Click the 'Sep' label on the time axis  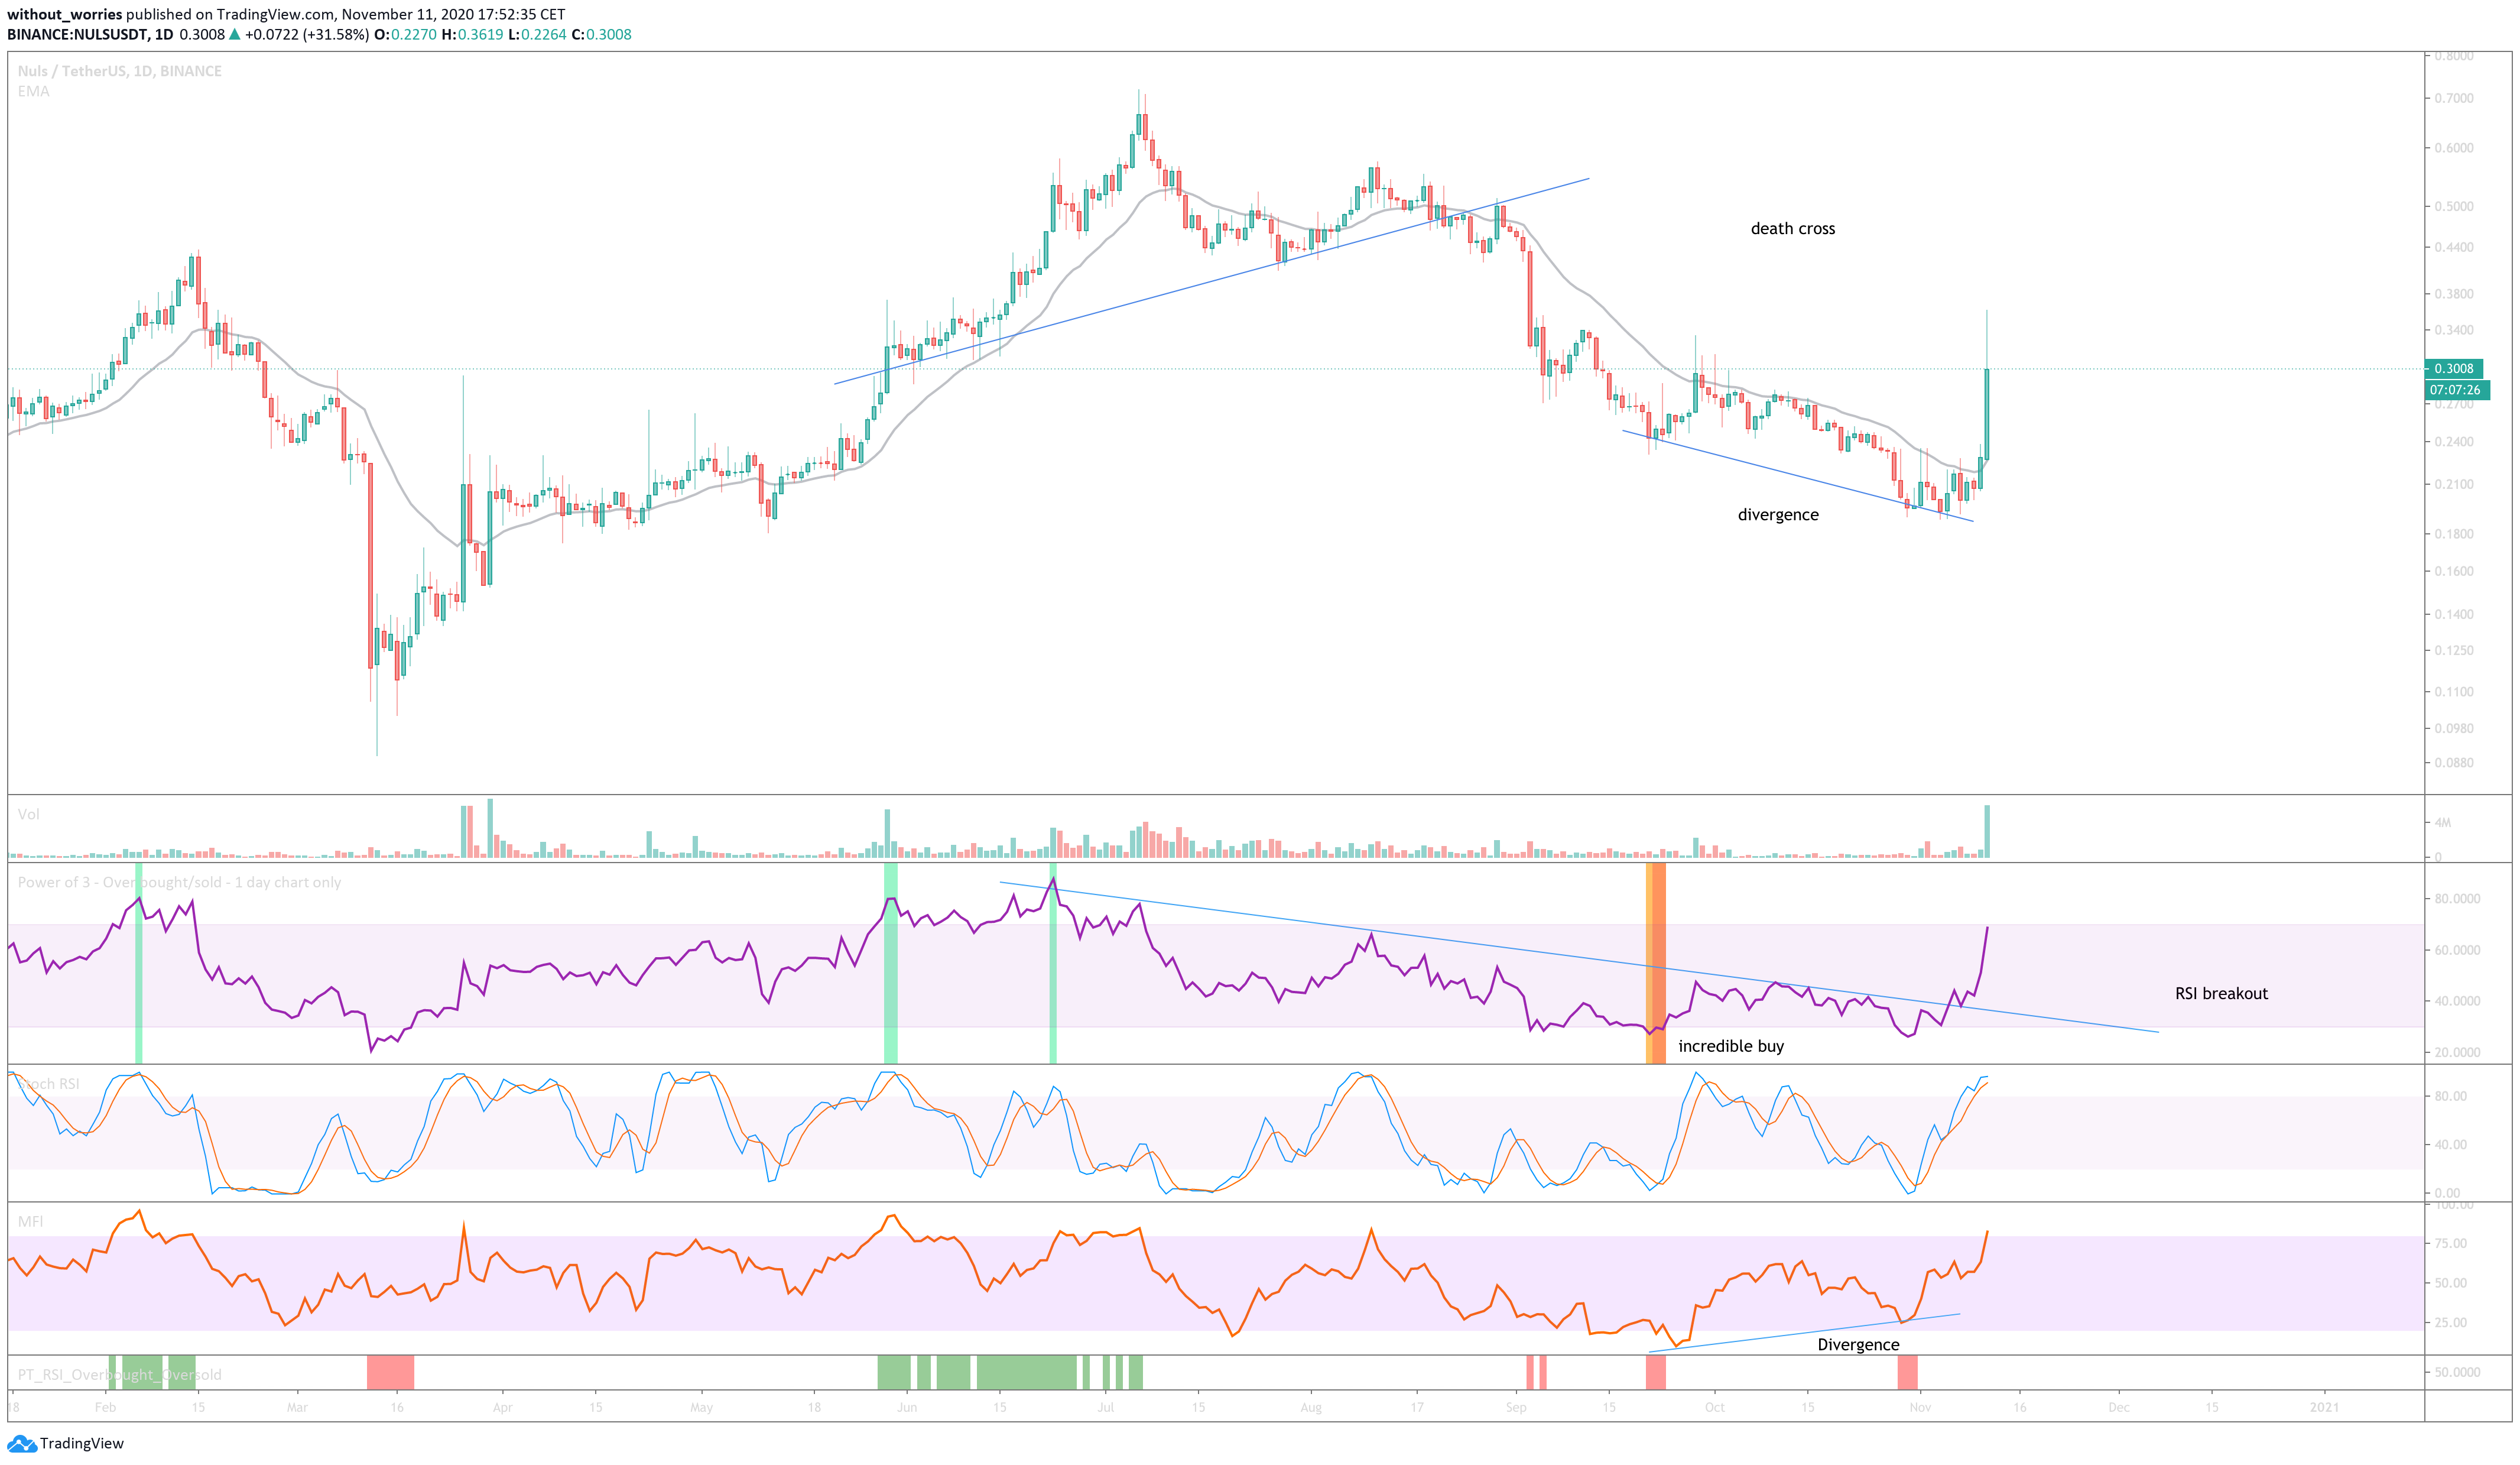pos(1516,1407)
